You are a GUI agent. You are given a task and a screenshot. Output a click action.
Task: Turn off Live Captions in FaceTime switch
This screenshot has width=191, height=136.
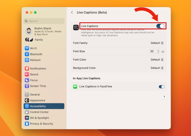point(162,87)
